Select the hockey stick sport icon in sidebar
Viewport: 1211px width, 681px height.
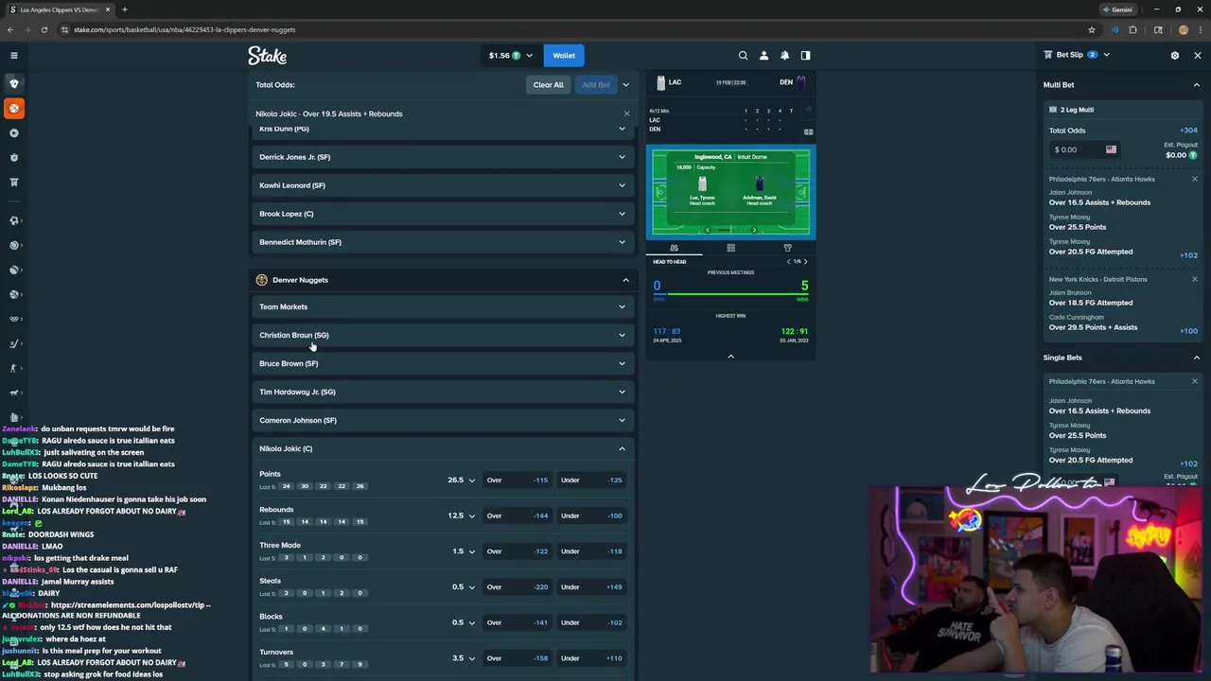click(13, 343)
